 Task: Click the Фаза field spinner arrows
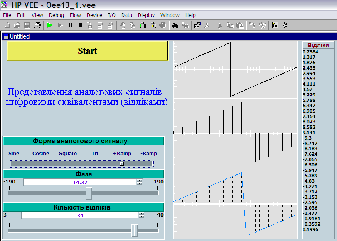(139, 182)
